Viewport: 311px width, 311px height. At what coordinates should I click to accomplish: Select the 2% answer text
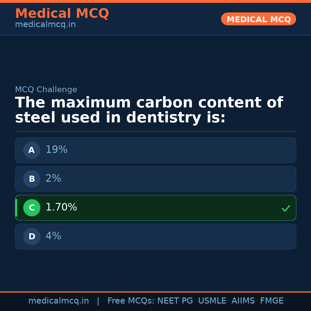pyautogui.click(x=53, y=179)
